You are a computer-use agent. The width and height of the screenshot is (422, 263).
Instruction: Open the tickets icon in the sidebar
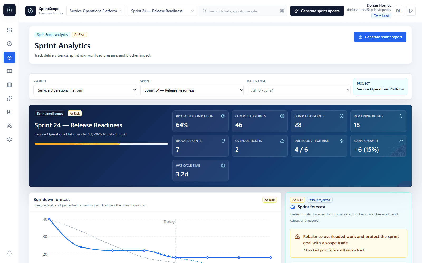(x=9, y=71)
